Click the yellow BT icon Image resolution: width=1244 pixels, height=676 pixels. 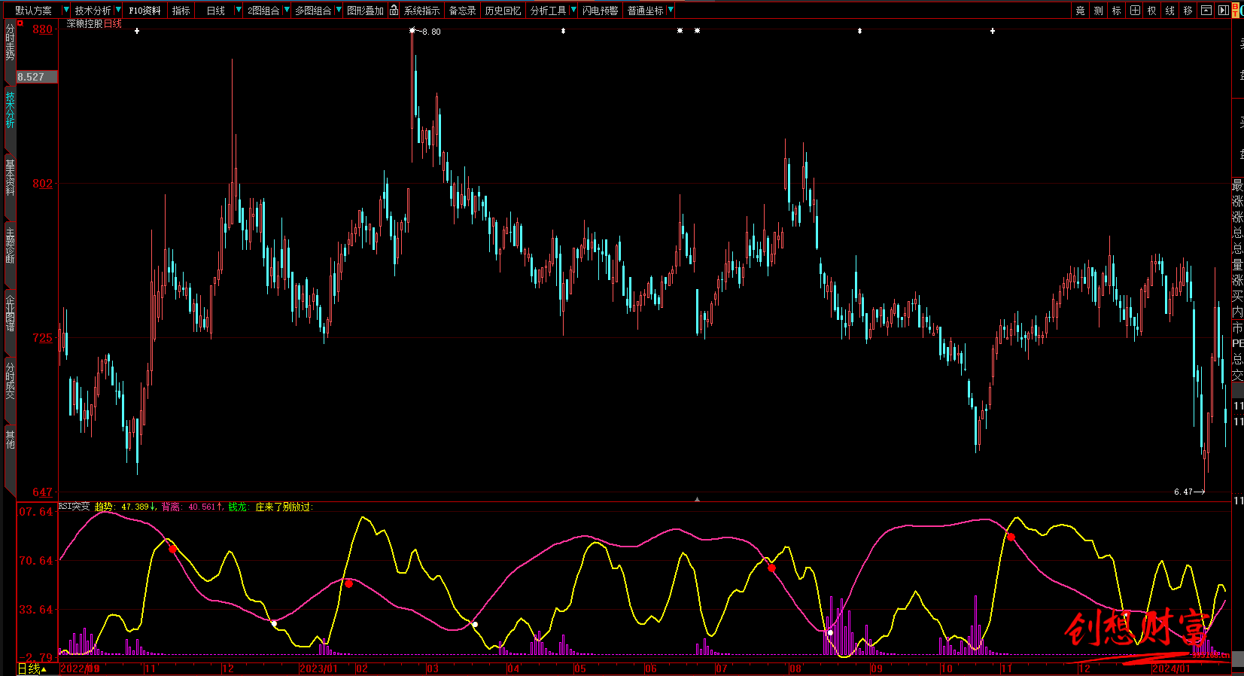(1236, 10)
